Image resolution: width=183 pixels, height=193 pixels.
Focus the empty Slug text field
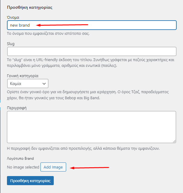coord(91,51)
